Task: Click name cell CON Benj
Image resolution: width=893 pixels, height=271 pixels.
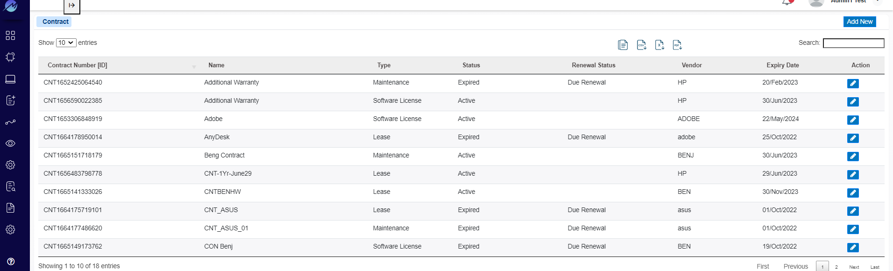Action: (x=218, y=246)
